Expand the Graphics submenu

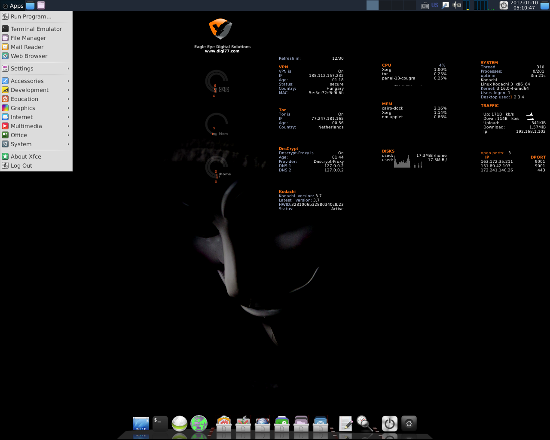[x=36, y=108]
